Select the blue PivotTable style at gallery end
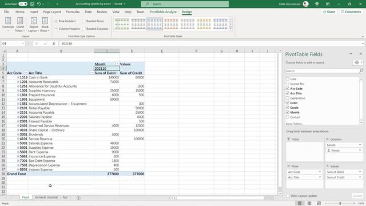The image size is (366, 206). pyautogui.click(x=220, y=24)
